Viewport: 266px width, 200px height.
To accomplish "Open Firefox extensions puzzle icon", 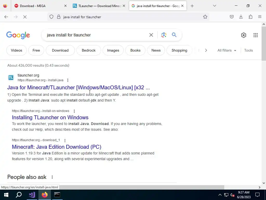I will pos(250,17).
